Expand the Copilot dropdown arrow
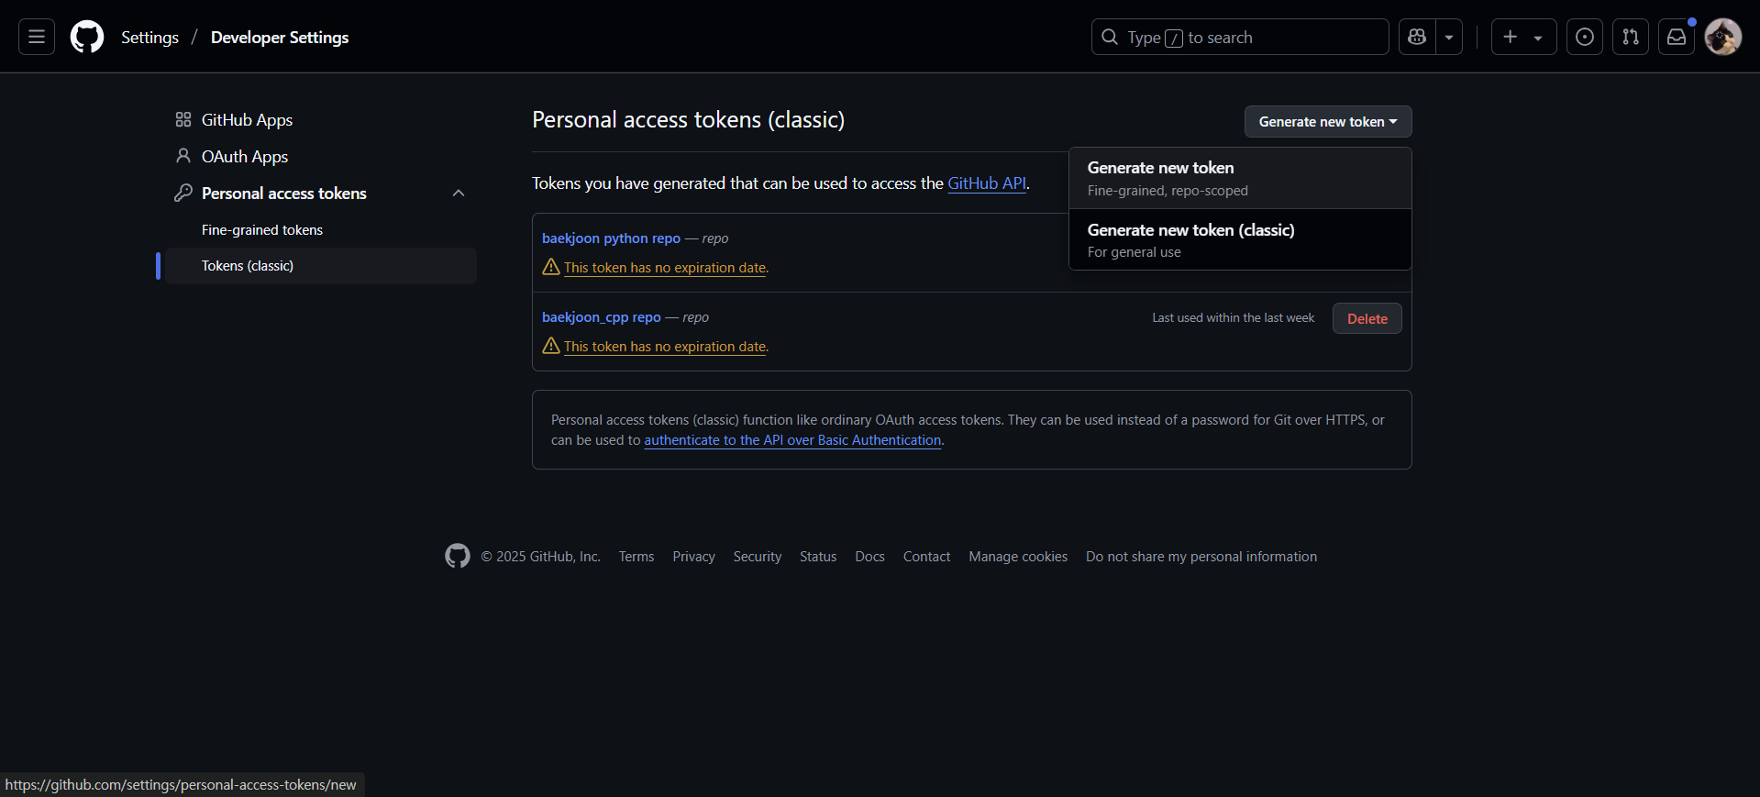 tap(1449, 37)
